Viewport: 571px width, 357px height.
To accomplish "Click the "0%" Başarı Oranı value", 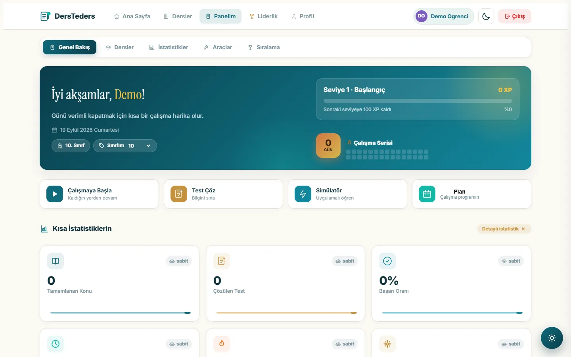I will click(x=389, y=281).
